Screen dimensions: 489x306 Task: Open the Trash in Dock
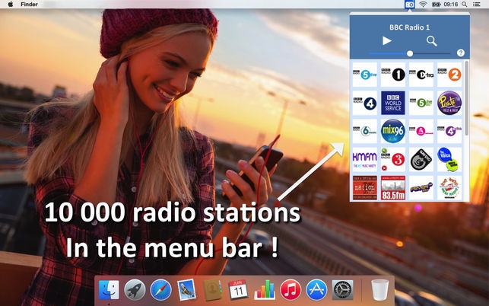click(x=379, y=290)
